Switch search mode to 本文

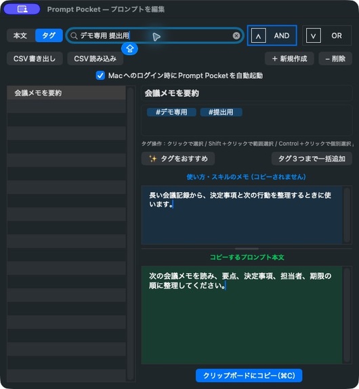[x=20, y=35]
